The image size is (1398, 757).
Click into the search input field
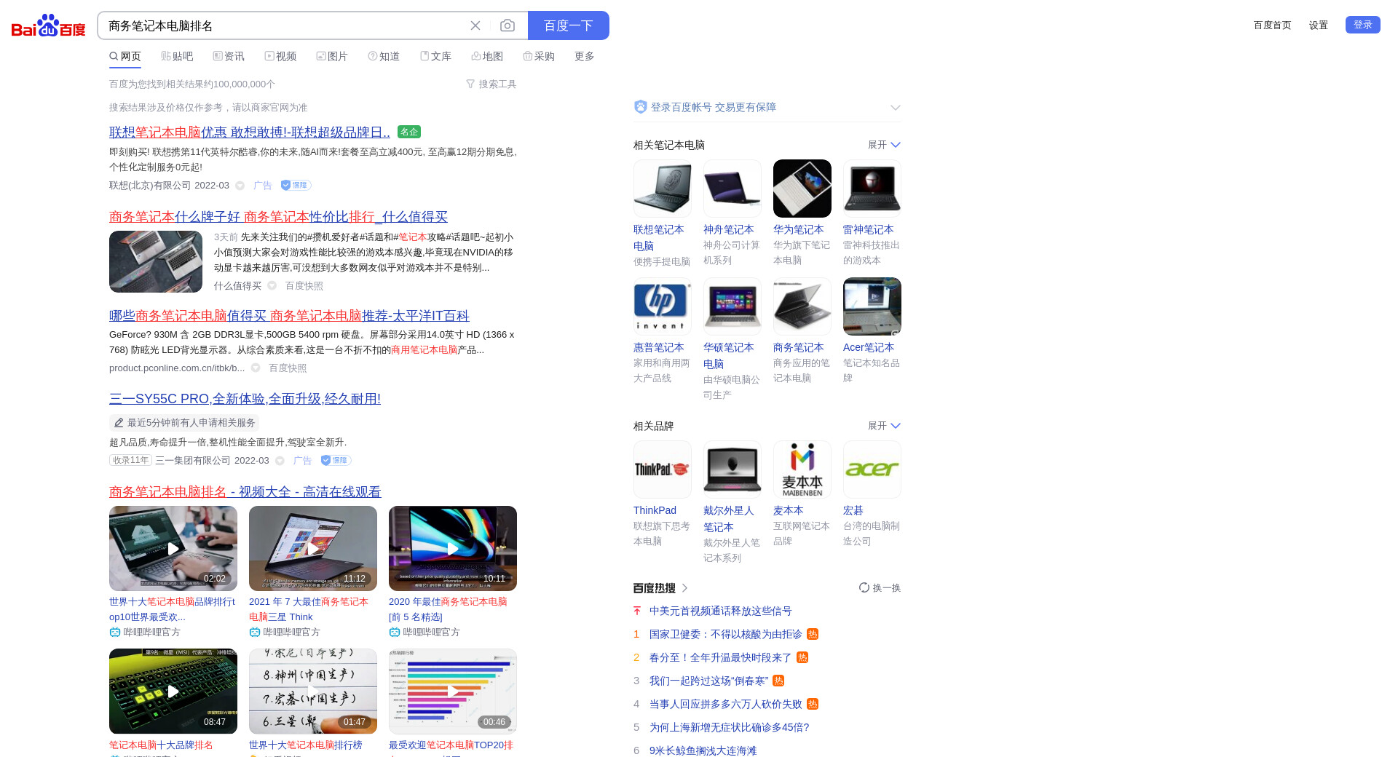[284, 25]
